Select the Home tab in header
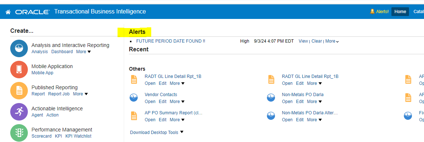 click(400, 12)
